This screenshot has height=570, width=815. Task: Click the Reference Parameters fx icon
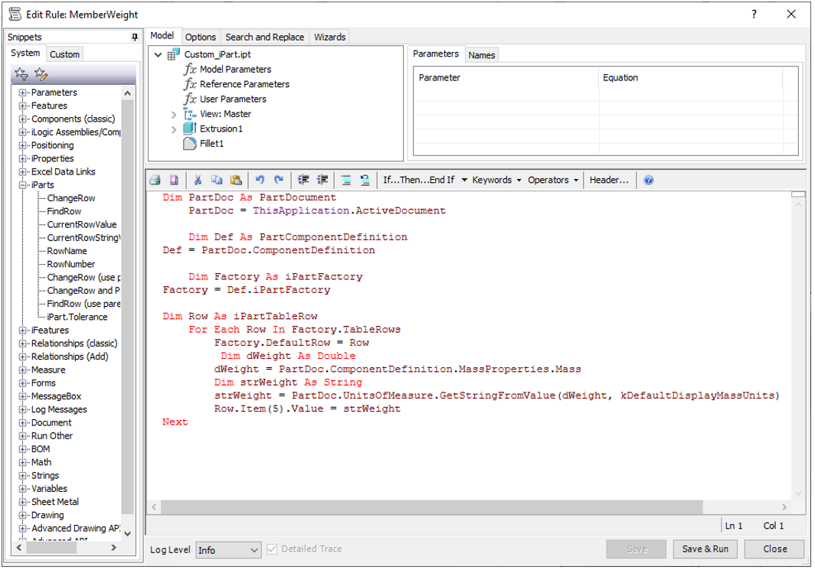click(190, 84)
